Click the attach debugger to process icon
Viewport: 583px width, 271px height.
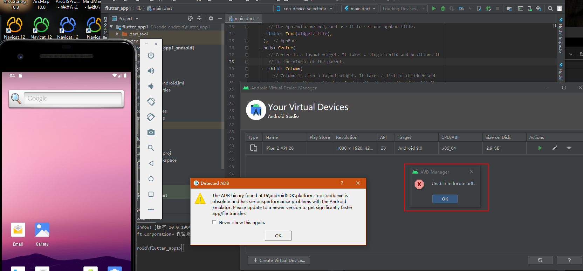[488, 8]
